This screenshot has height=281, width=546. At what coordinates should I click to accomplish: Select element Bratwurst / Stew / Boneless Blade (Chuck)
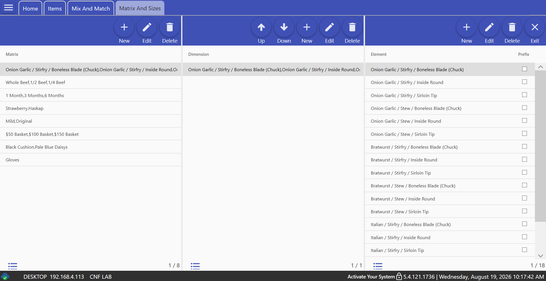(450, 186)
